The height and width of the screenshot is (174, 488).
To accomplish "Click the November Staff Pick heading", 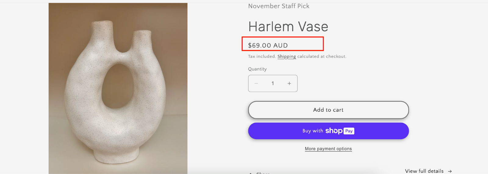I will [279, 6].
